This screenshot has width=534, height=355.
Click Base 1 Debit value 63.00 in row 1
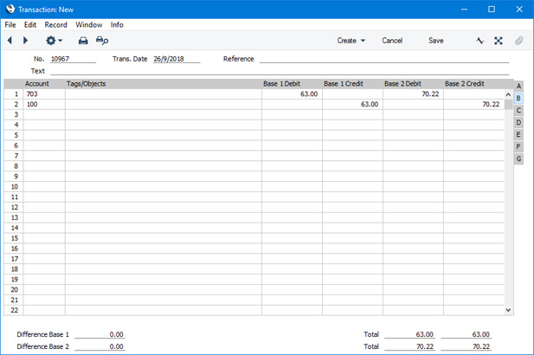pyautogui.click(x=292, y=94)
